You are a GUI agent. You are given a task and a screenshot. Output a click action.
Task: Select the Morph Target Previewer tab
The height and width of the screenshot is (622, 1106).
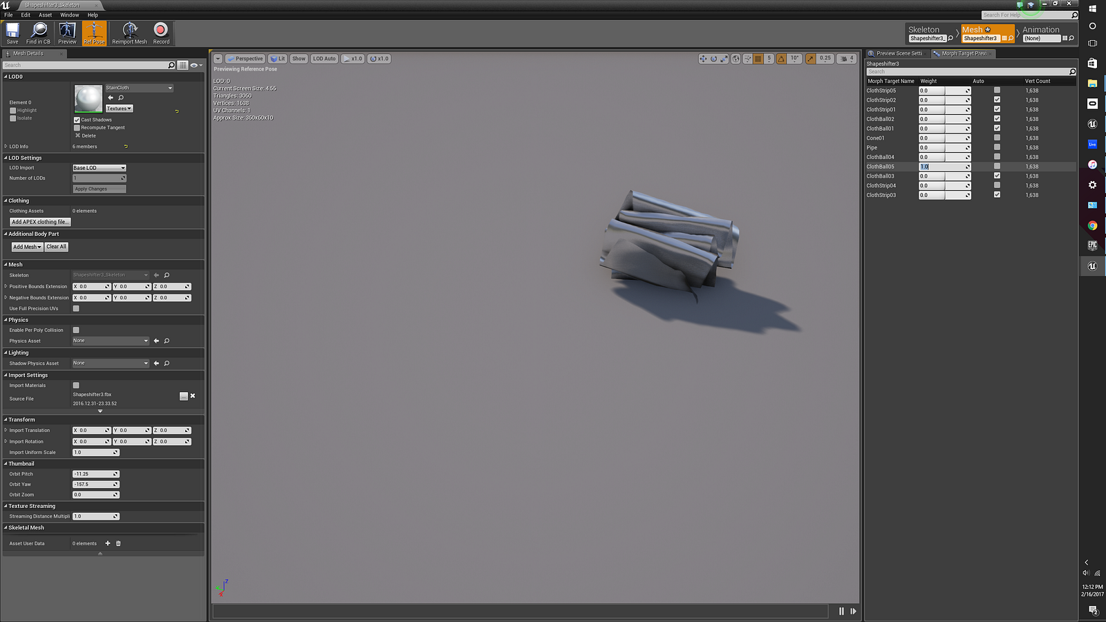pyautogui.click(x=963, y=53)
